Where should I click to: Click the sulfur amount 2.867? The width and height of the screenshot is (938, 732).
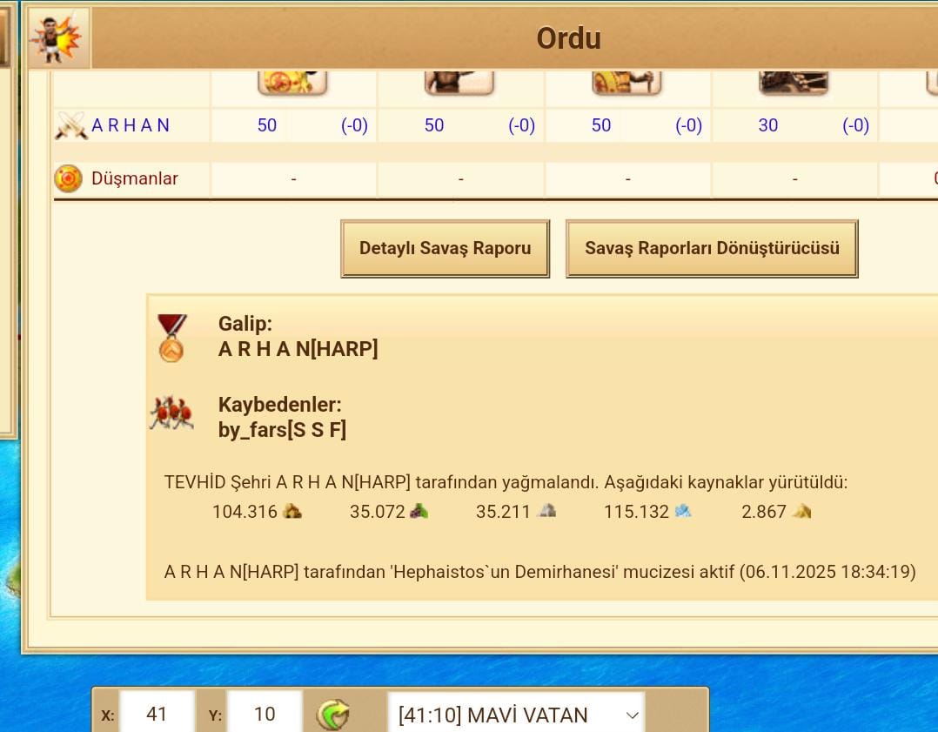point(763,512)
